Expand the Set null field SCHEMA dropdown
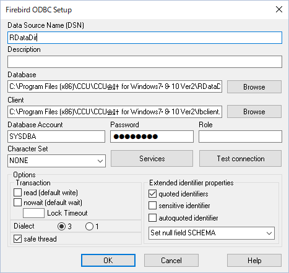 coord(212,233)
